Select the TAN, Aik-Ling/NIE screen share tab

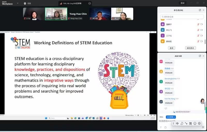tap(72, 3)
